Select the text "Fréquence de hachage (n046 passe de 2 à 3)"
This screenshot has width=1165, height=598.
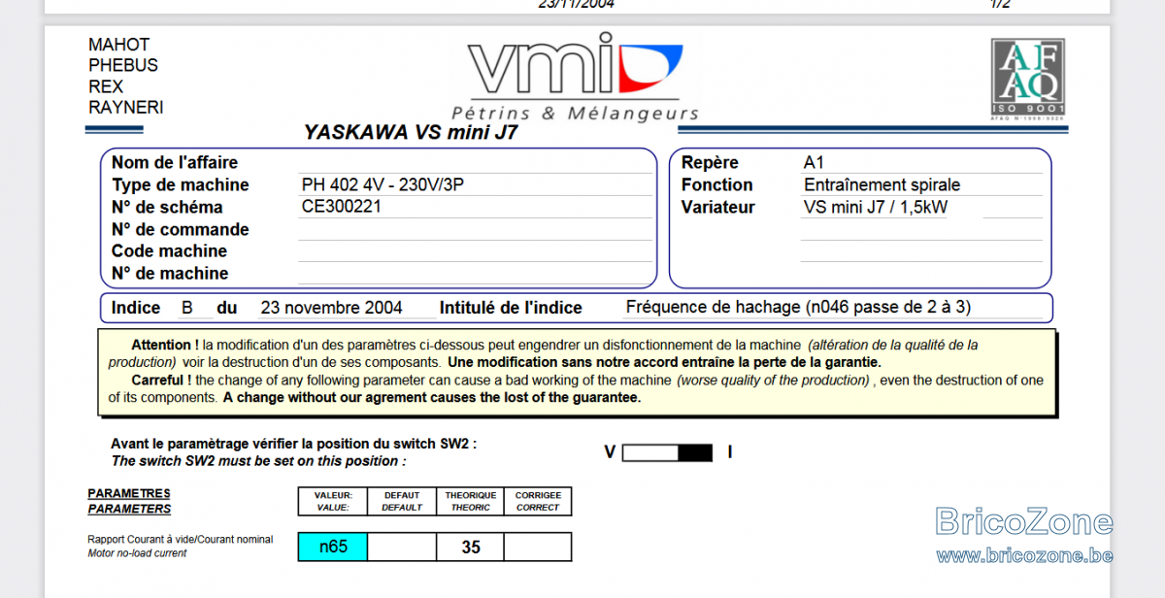point(798,308)
